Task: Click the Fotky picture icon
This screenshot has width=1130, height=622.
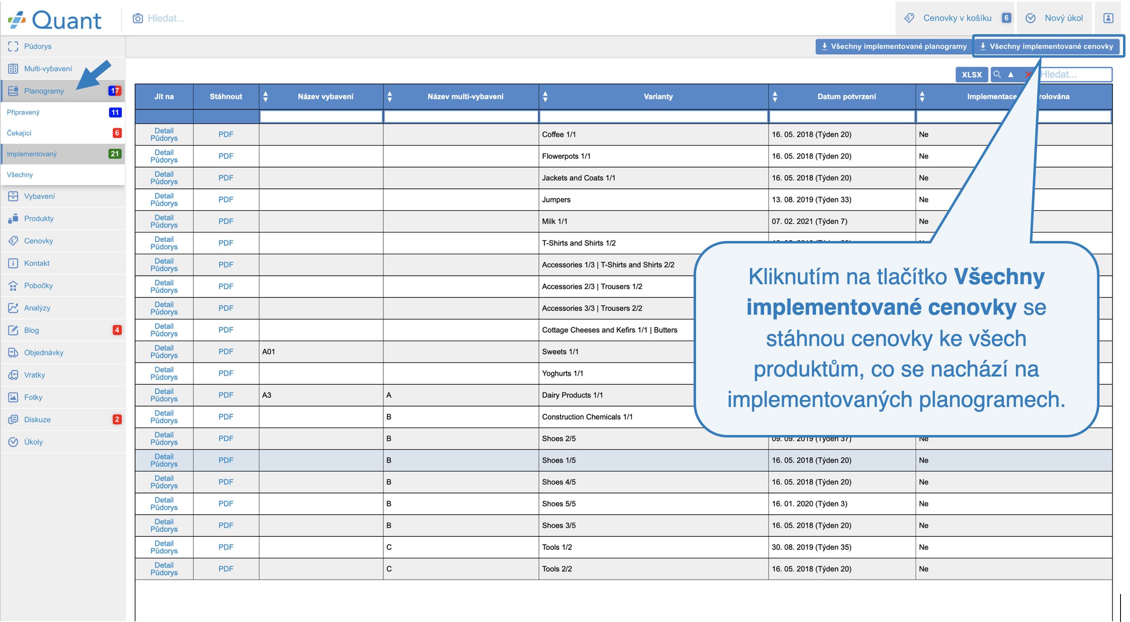Action: (13, 397)
